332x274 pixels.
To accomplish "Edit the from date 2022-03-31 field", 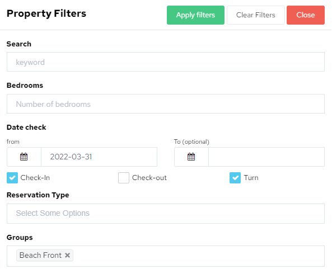I will point(99,157).
